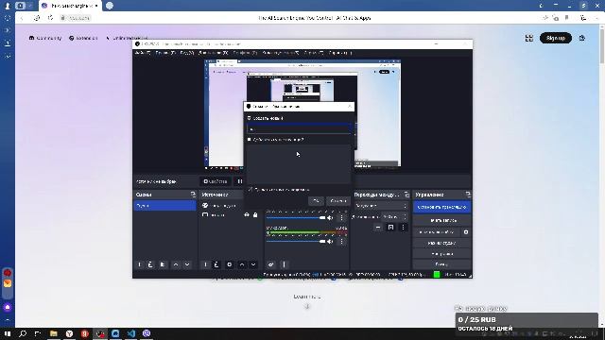
Task: Move source down in Sources dock
Action: 253,264
